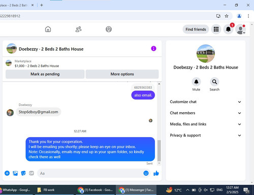Click the Stop6dboy@gmail.com message
This screenshot has width=254, height=195.
pos(39,112)
